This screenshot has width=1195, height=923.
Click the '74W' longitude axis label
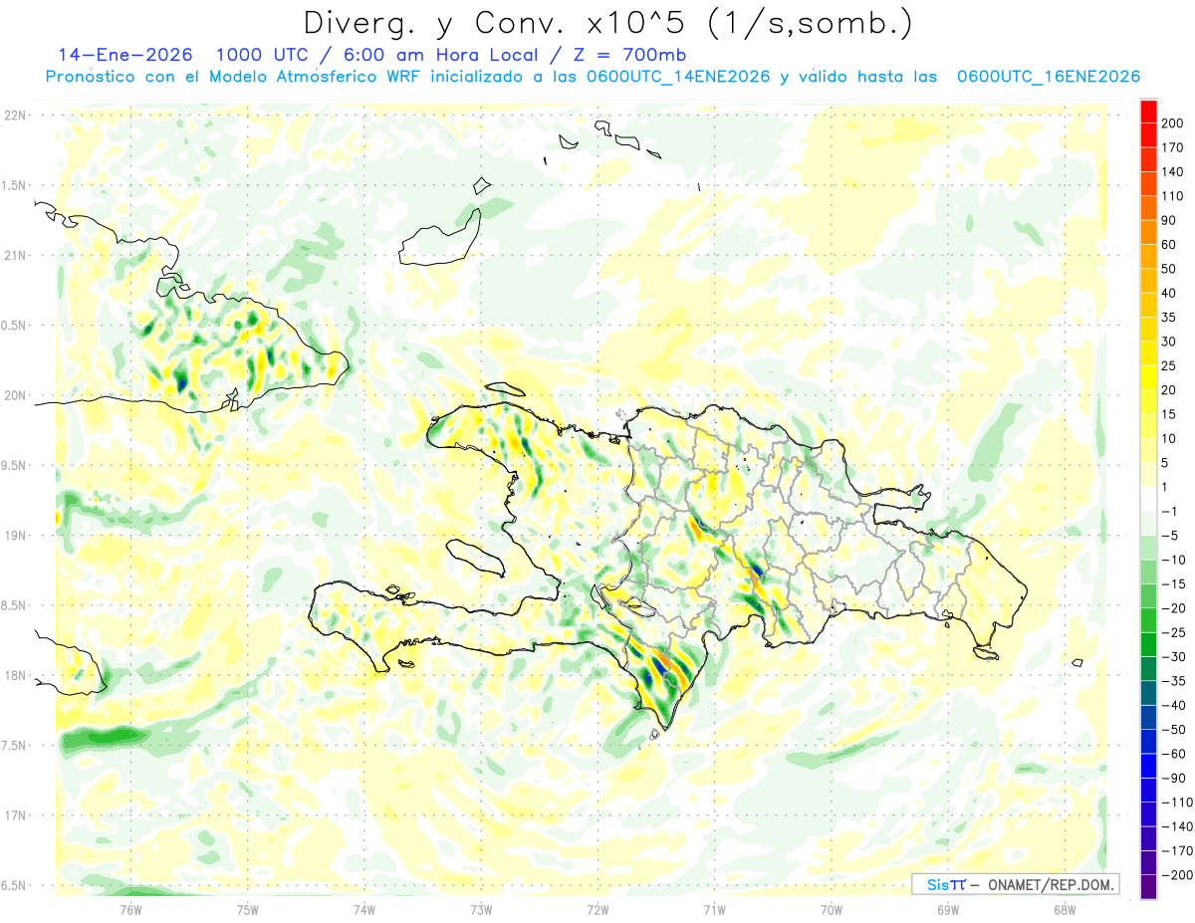[364, 909]
